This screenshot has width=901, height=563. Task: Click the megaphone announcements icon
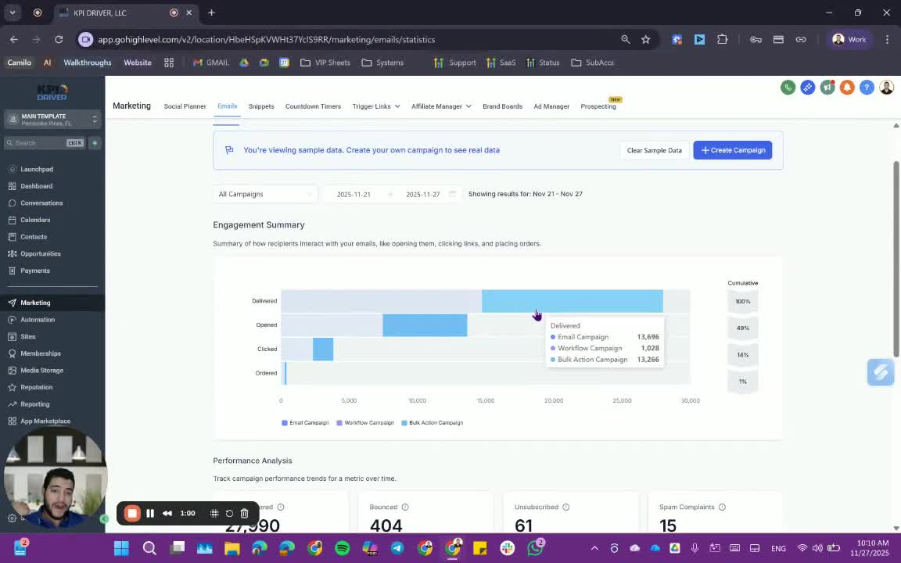click(827, 88)
